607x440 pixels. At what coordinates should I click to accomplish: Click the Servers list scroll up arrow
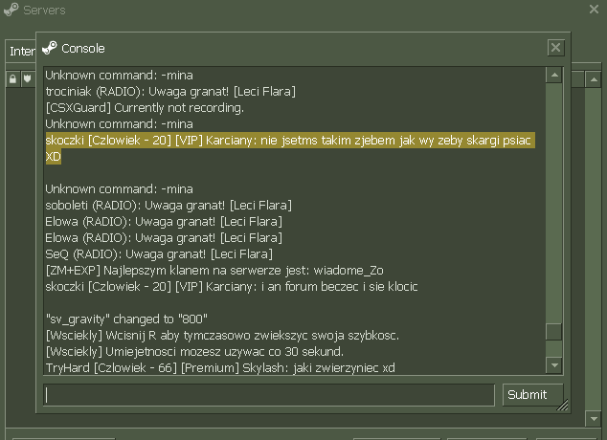(x=593, y=79)
